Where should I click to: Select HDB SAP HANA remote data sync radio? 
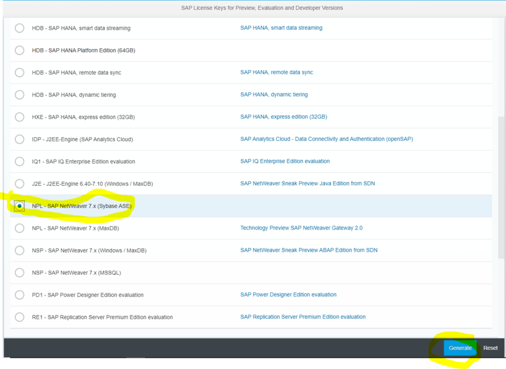tap(19, 73)
